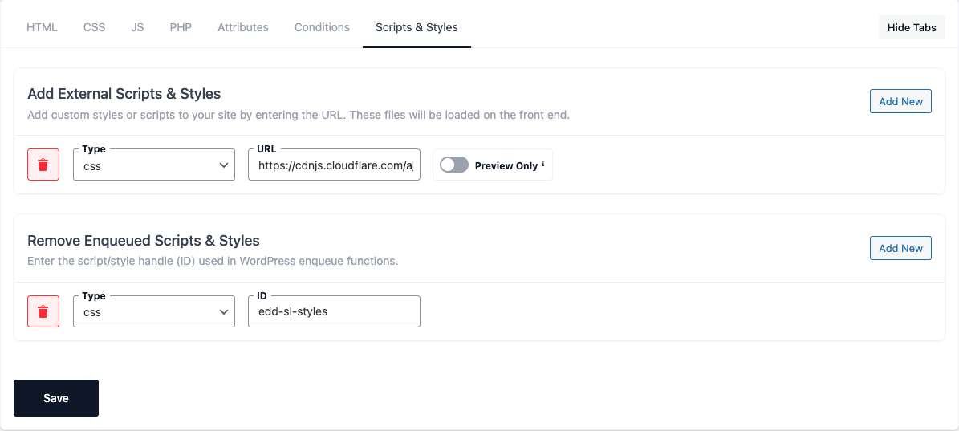Select the Scripts & Styles tab
The width and height of the screenshot is (959, 431).
[417, 27]
